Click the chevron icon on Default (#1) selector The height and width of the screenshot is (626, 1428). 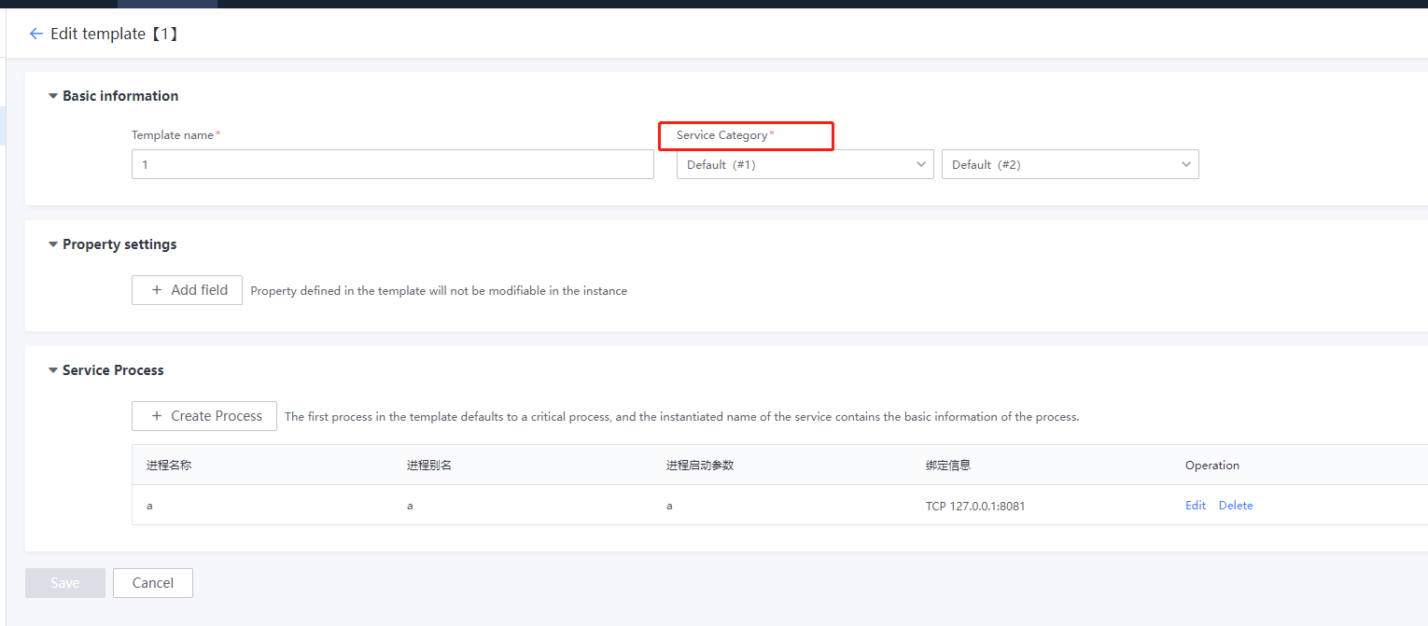point(920,164)
